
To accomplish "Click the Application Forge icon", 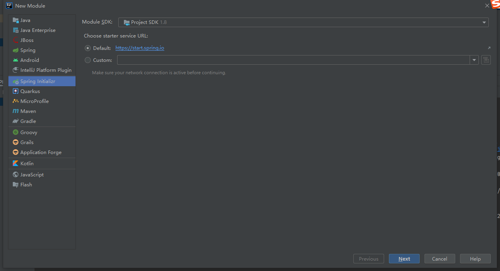I will pos(16,152).
